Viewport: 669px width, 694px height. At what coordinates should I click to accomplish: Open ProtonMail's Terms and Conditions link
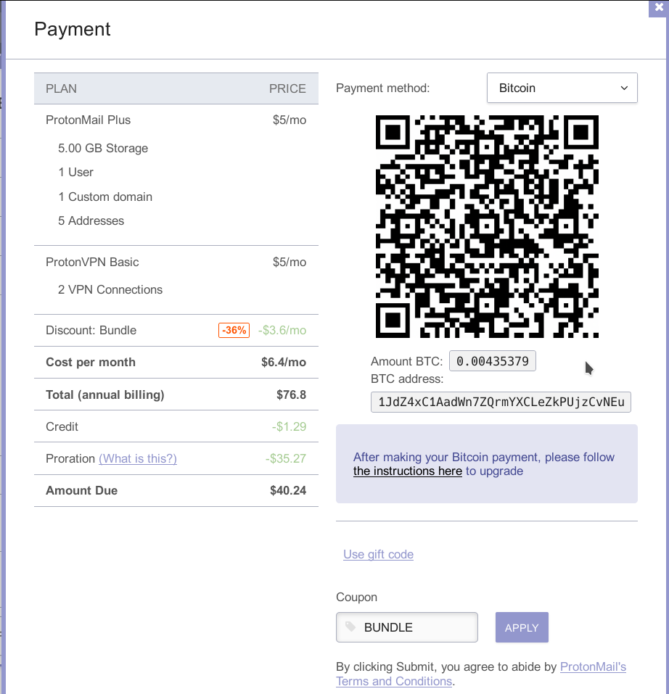pyautogui.click(x=481, y=674)
